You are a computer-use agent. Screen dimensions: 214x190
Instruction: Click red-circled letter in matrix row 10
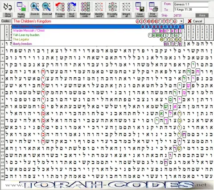(x=43, y=106)
